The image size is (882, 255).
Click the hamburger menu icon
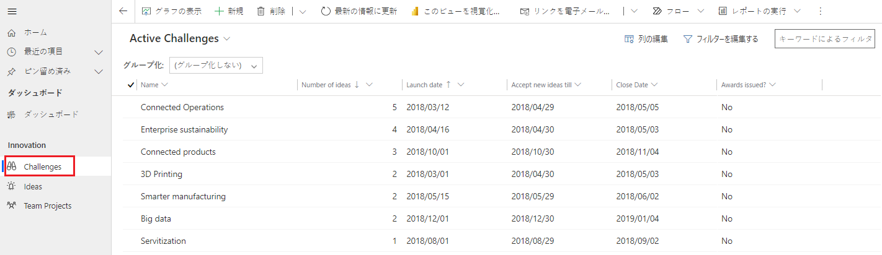[x=12, y=11]
